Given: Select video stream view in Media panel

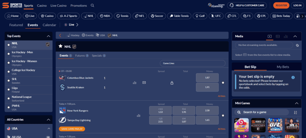Looking at the screenshot, I should pyautogui.click(x=270, y=36).
